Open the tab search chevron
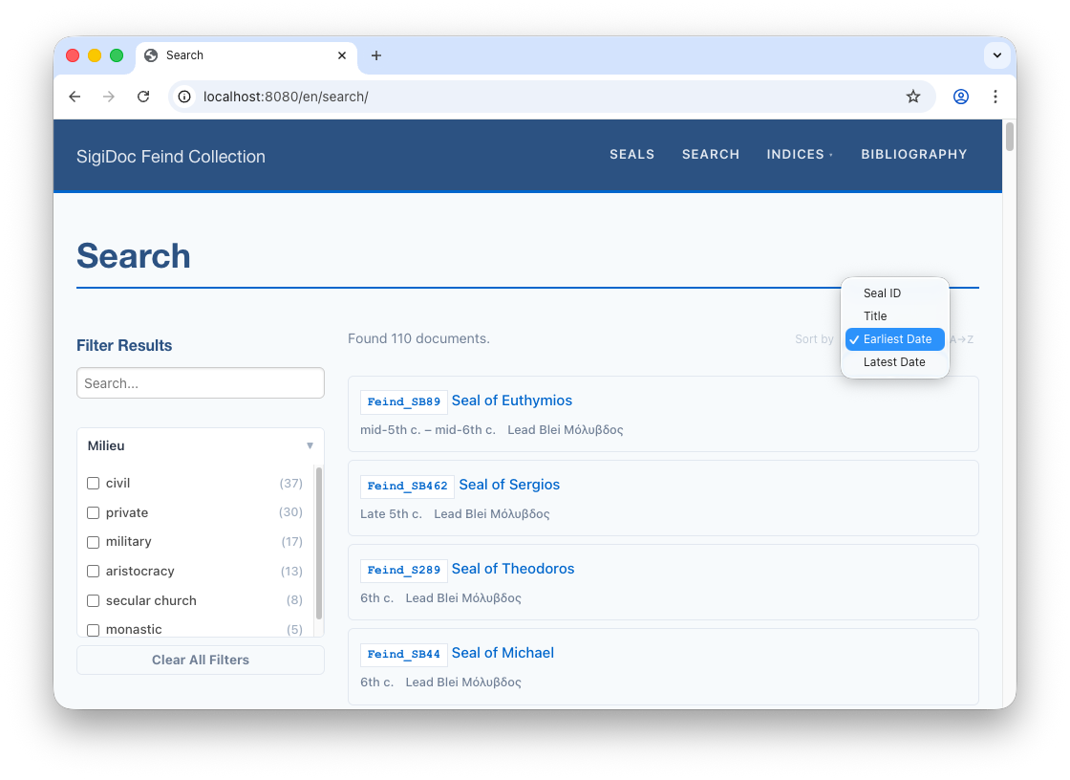1070x780 pixels. click(996, 55)
